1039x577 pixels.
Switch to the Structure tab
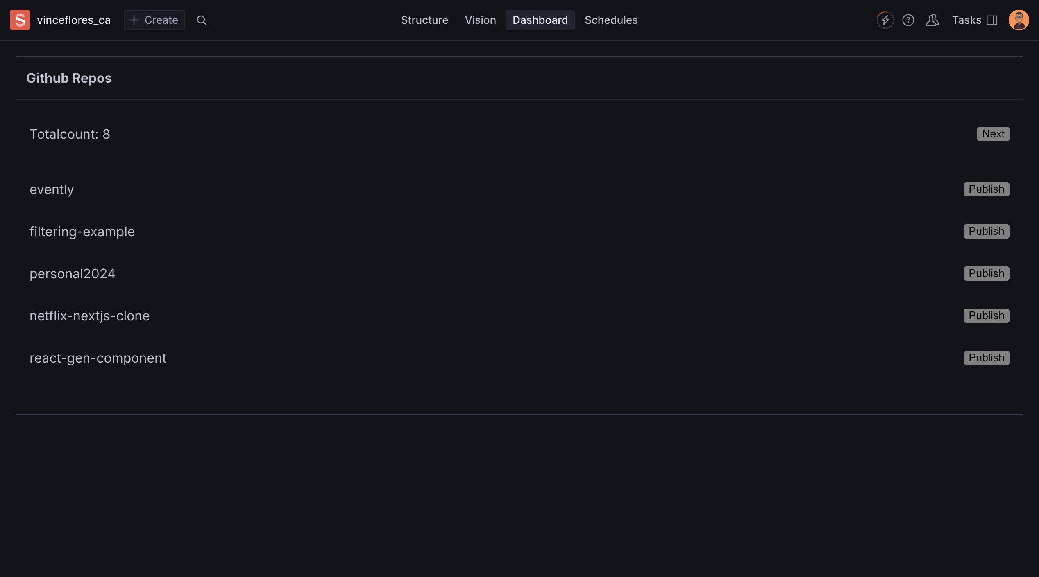coord(424,20)
